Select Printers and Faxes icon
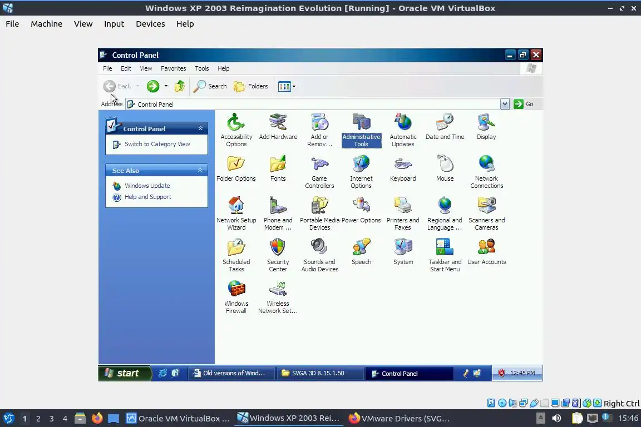Image resolution: width=641 pixels, height=427 pixels. pyautogui.click(x=403, y=213)
